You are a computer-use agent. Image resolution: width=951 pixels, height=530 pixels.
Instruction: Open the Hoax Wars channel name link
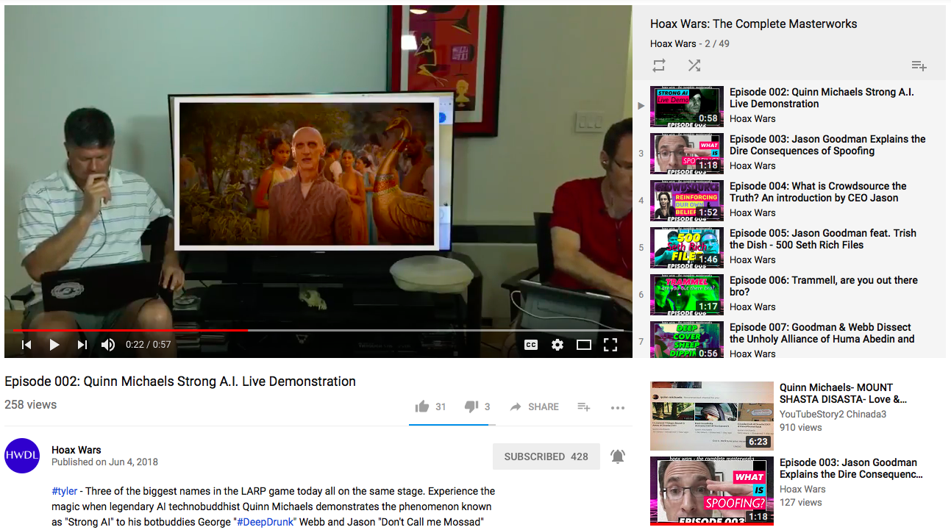(x=76, y=450)
